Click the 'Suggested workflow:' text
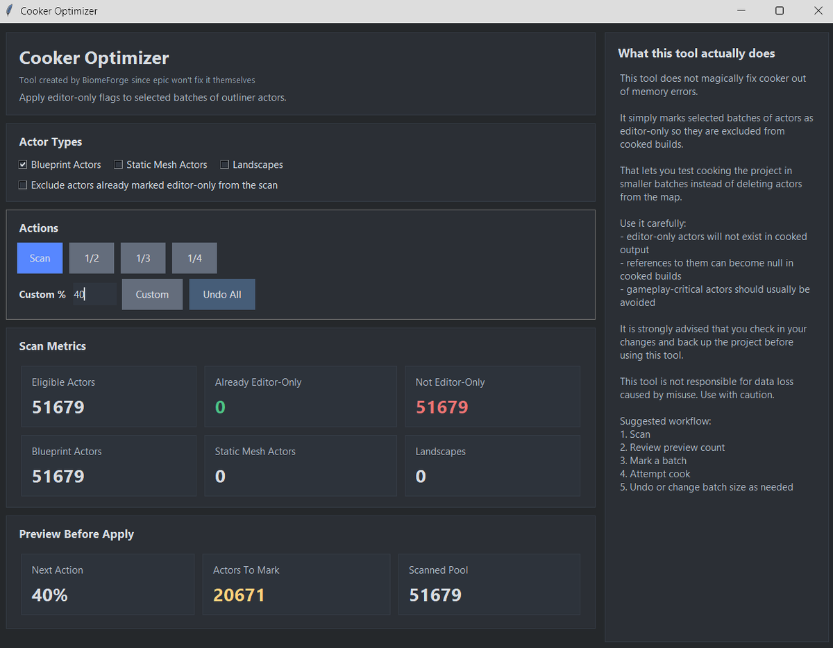 click(666, 421)
